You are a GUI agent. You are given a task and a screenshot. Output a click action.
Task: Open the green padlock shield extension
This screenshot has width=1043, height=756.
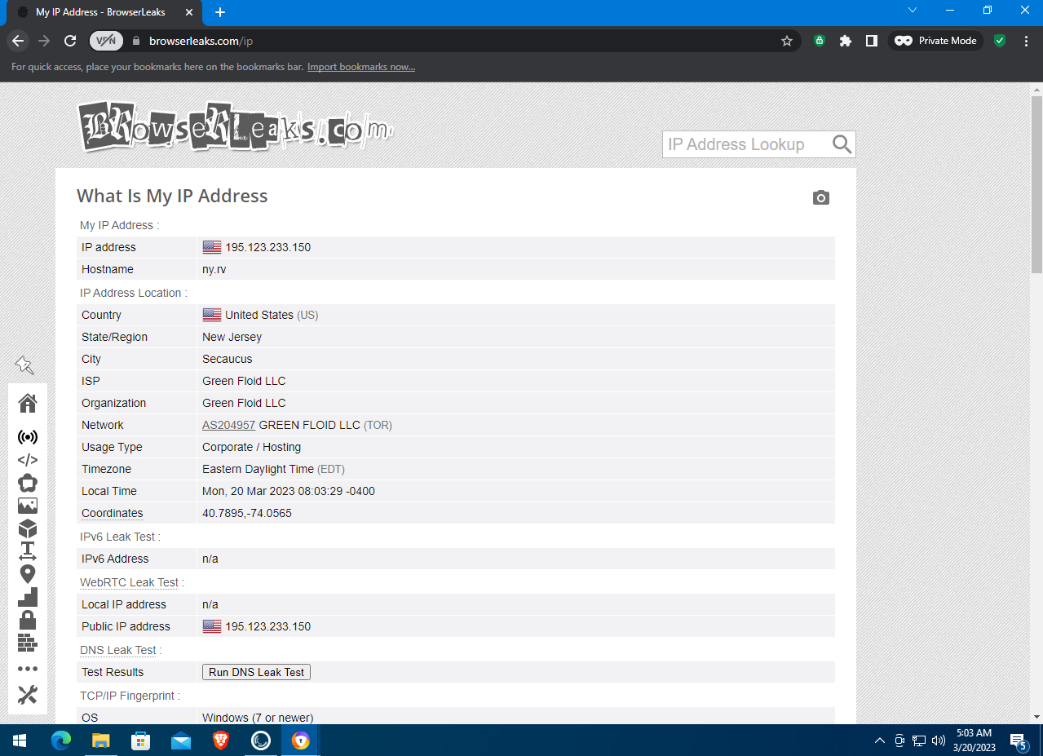tap(820, 41)
